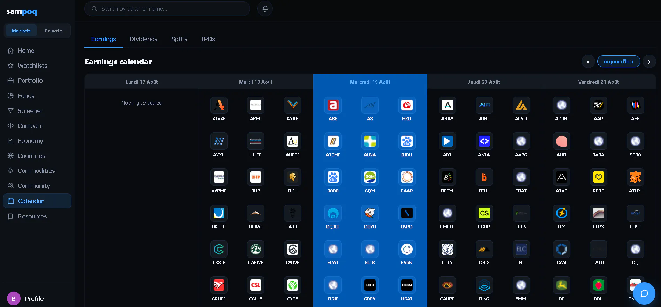Switch to the Private toggle
The height and width of the screenshot is (307, 661).
point(53,31)
